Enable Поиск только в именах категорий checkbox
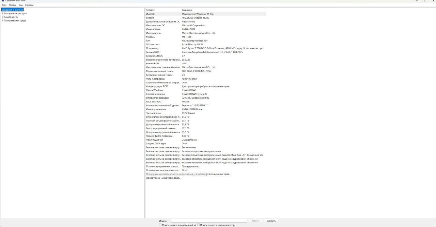 click(x=199, y=225)
